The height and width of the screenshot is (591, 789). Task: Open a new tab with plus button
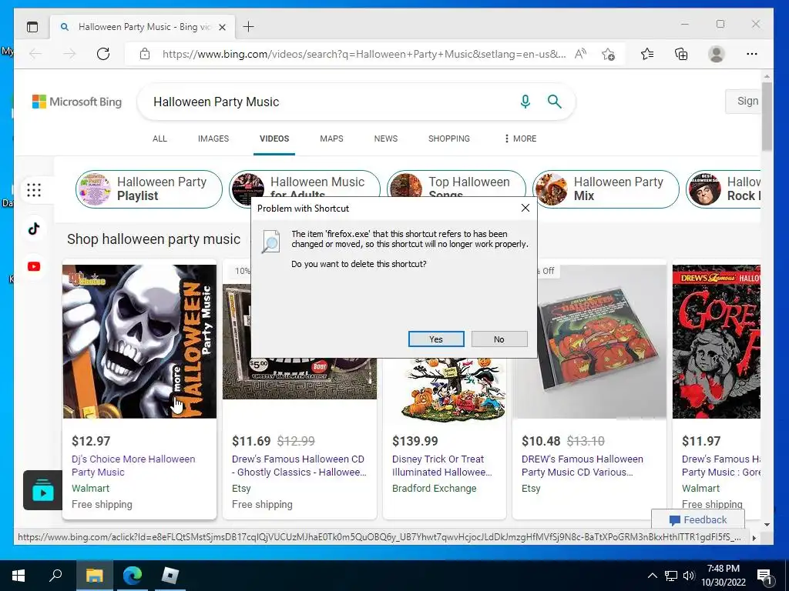click(x=249, y=27)
